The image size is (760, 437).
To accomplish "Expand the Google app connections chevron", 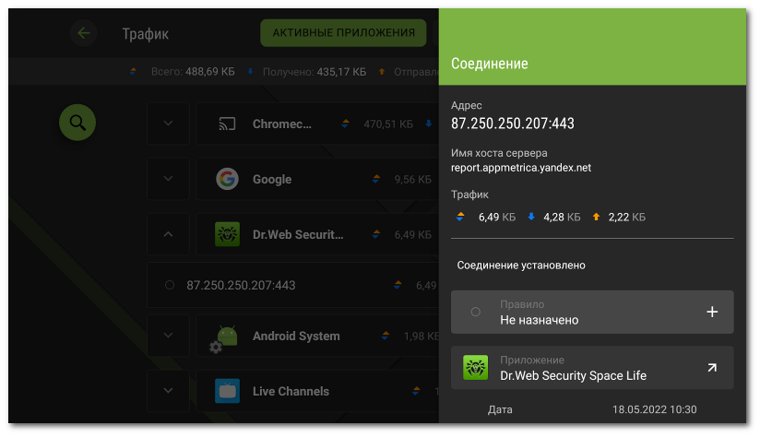I will tap(168, 179).
